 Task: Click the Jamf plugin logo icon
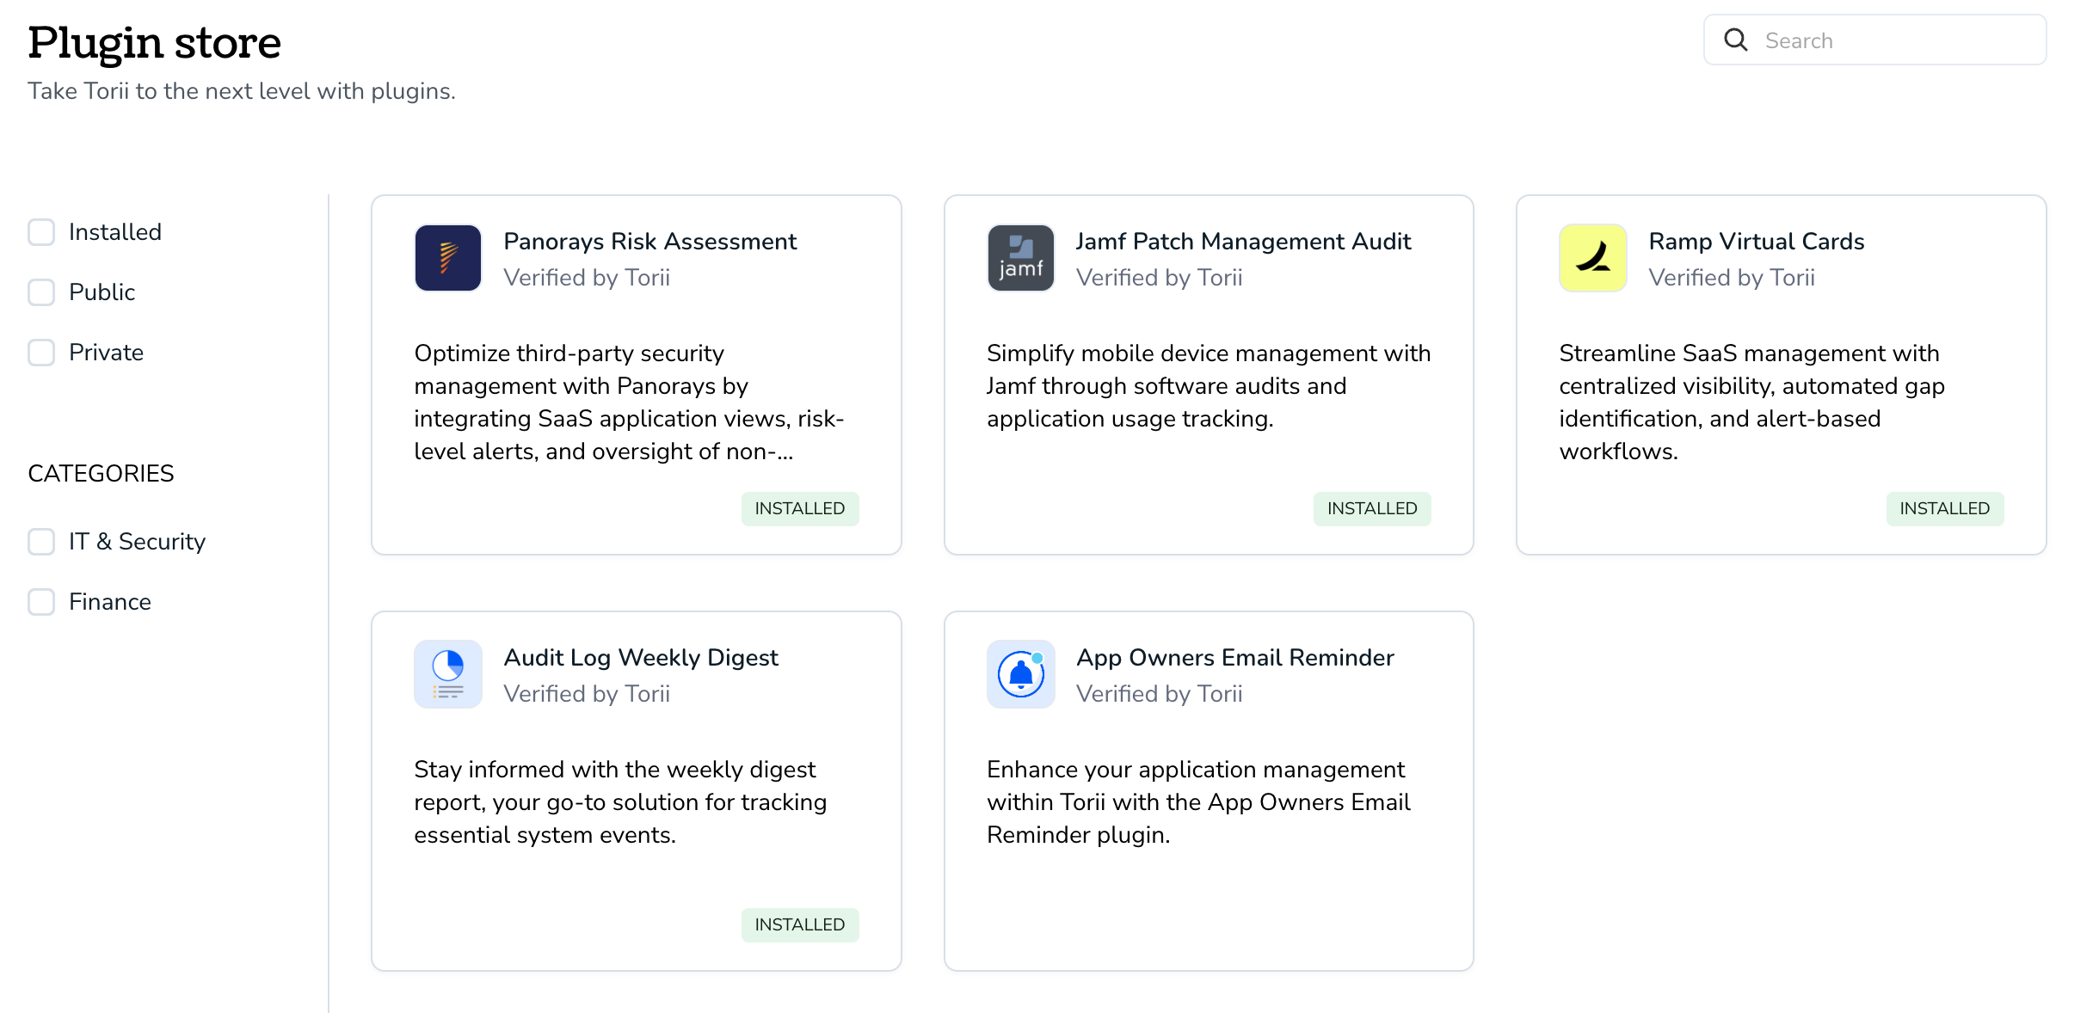click(x=1020, y=258)
